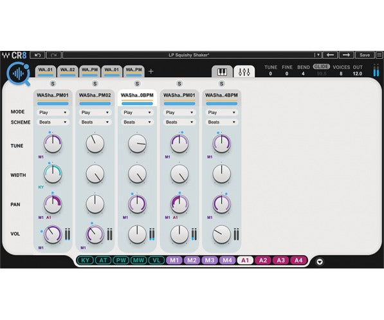The image size is (384, 320).
Task: Open Mode dropdown of WASha..PM02 layer
Action: pyautogui.click(x=95, y=112)
